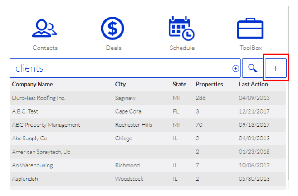The height and width of the screenshot is (196, 298).
Task: Open Duro-last Roofing Inc. row
Action: pyautogui.click(x=39, y=98)
